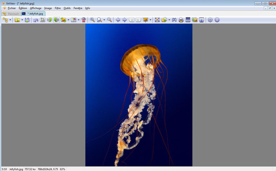Open the Affichage menu
The height and width of the screenshot is (171, 276).
[36, 8]
